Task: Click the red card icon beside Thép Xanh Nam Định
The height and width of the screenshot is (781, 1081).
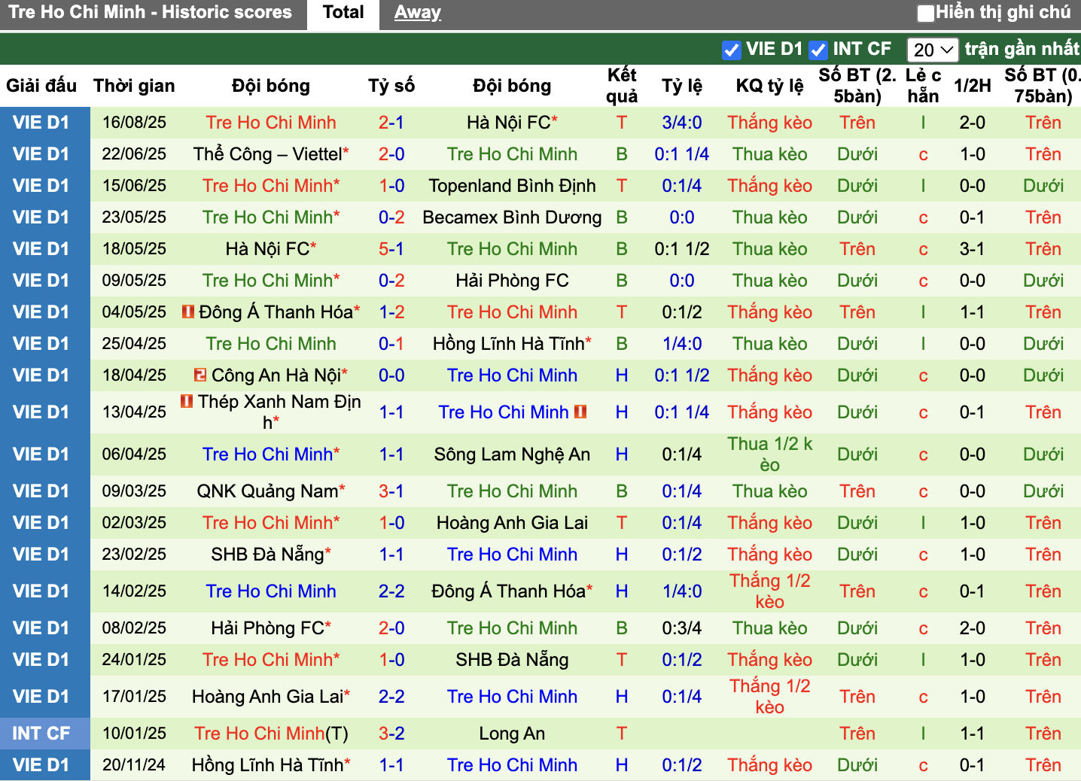Action: pos(187,401)
